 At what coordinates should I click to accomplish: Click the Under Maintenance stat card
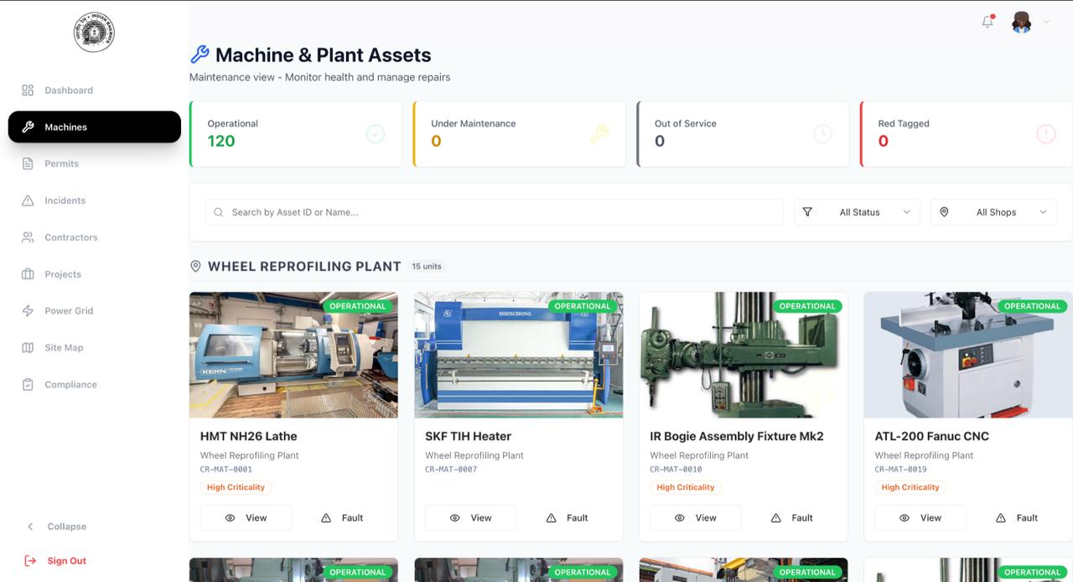pos(520,134)
